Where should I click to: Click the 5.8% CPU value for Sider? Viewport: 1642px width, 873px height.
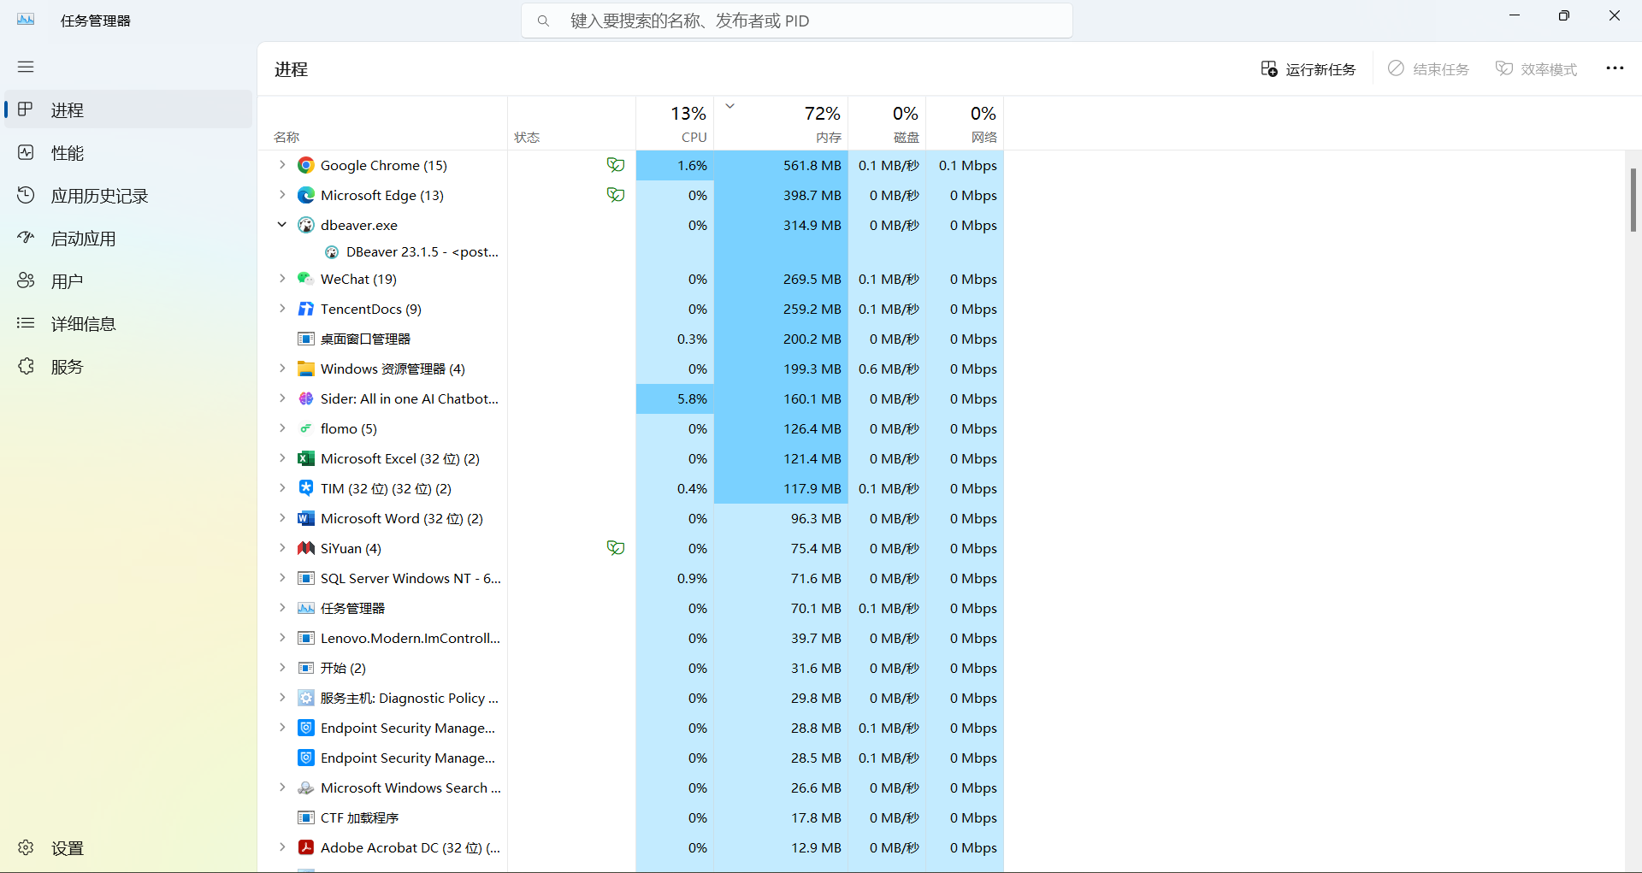click(x=675, y=398)
